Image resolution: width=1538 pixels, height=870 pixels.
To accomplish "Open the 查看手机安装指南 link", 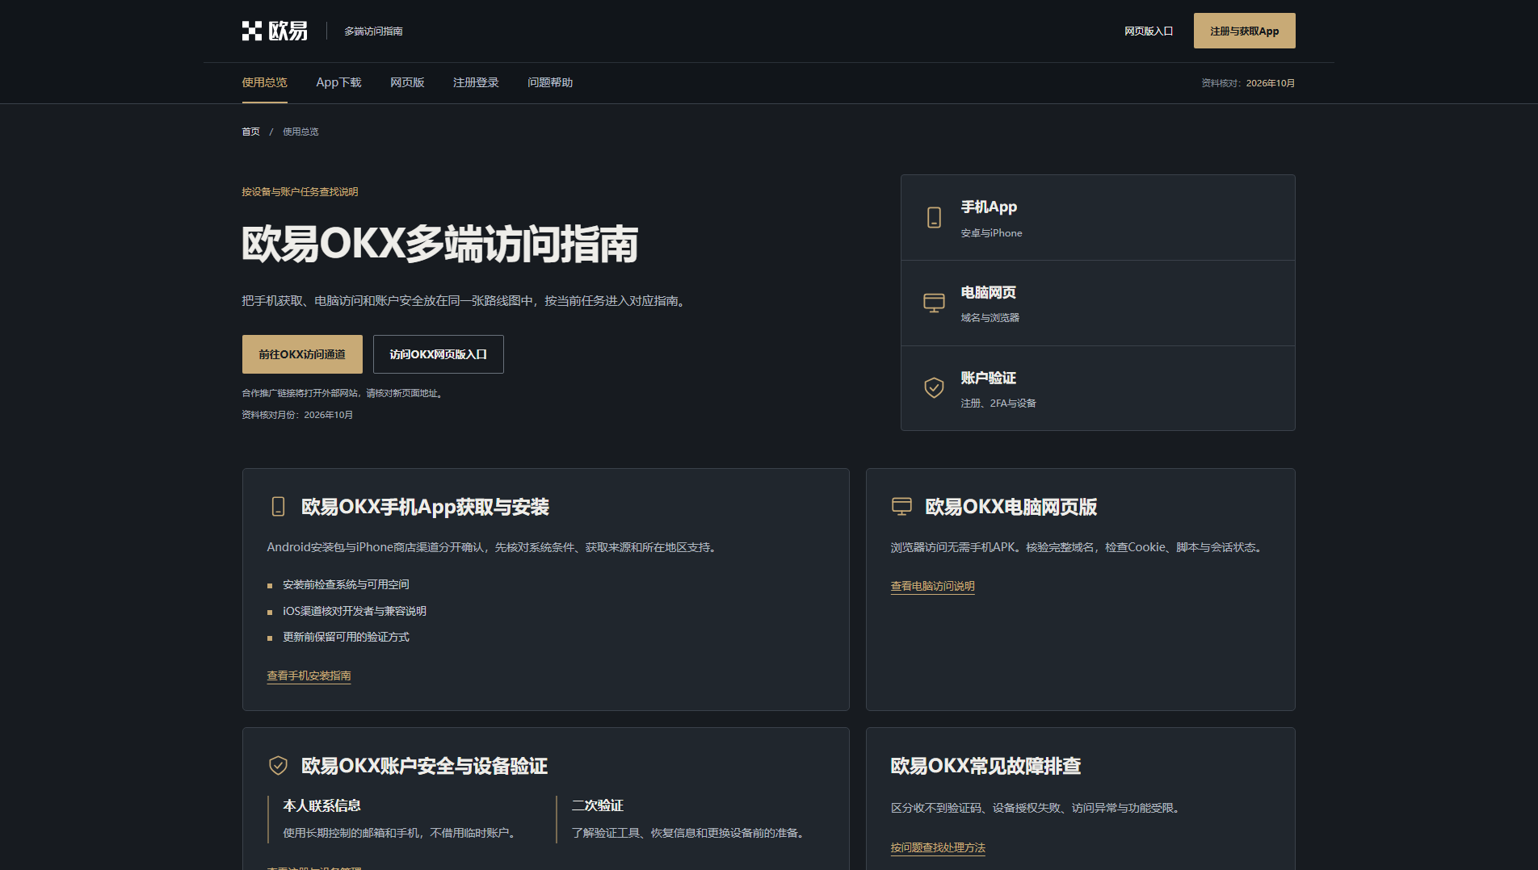I will 309,676.
